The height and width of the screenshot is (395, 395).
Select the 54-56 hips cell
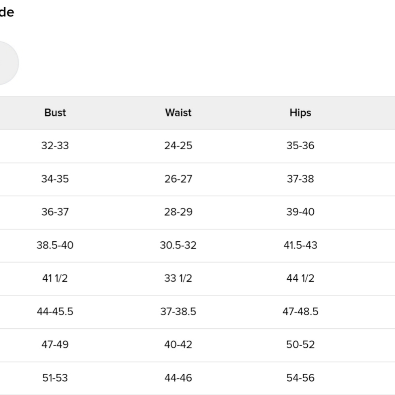[x=300, y=378]
